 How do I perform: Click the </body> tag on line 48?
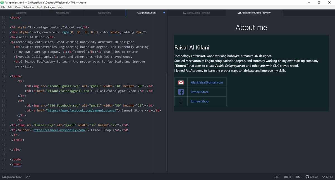coord(16,159)
